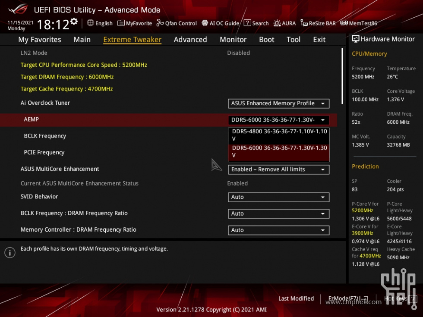Viewport: 423px width, 317px height.
Task: Open the Tool tab
Action: (293, 40)
